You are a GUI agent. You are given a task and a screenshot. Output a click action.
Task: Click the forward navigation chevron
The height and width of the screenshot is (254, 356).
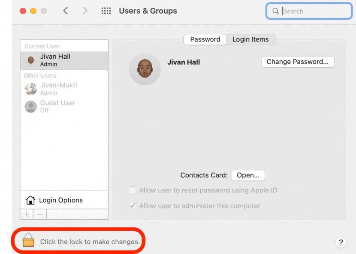85,11
